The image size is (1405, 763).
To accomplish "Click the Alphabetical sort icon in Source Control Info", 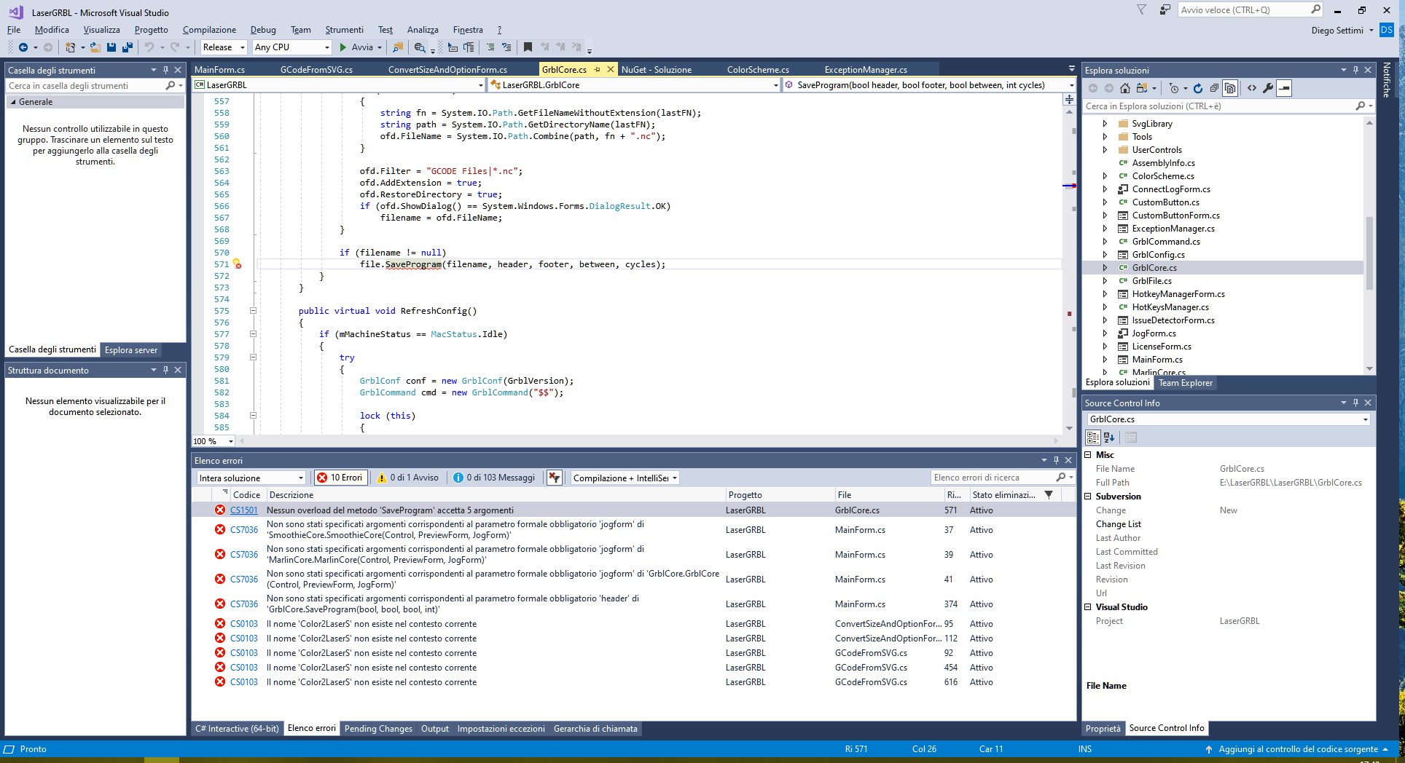I will coord(1109,438).
